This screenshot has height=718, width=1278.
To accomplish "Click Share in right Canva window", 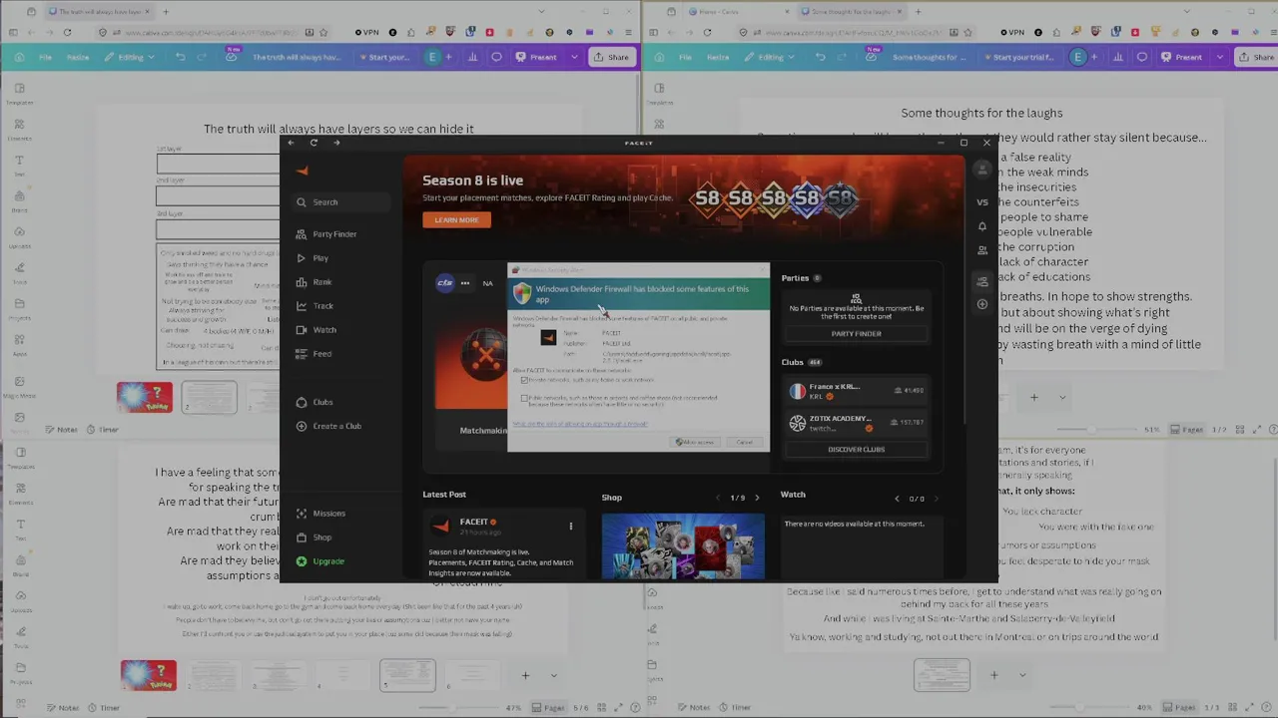I will pyautogui.click(x=1257, y=57).
